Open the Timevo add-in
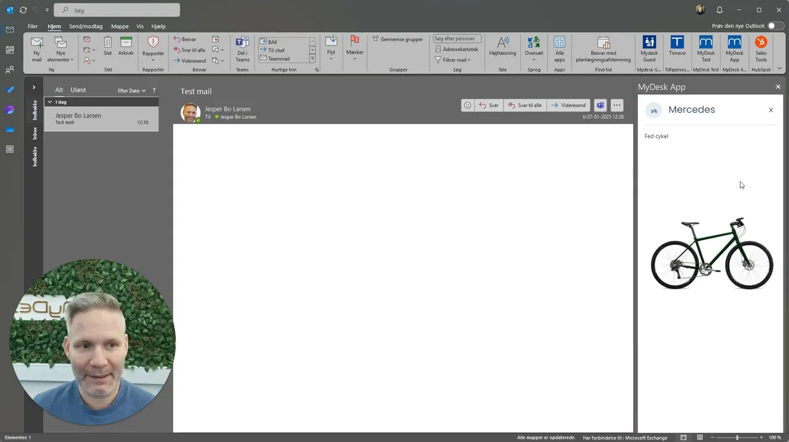789x442 pixels. [677, 47]
